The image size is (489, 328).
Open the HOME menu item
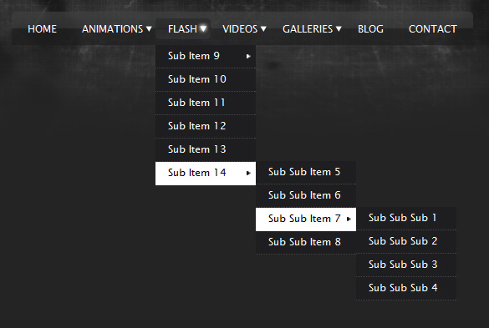coord(42,29)
